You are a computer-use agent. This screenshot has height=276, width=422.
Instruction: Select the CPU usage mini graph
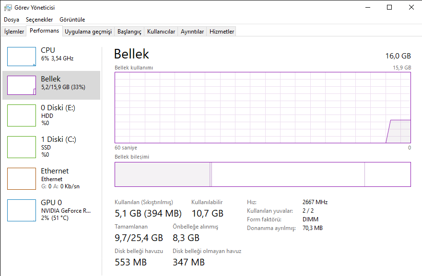22,57
